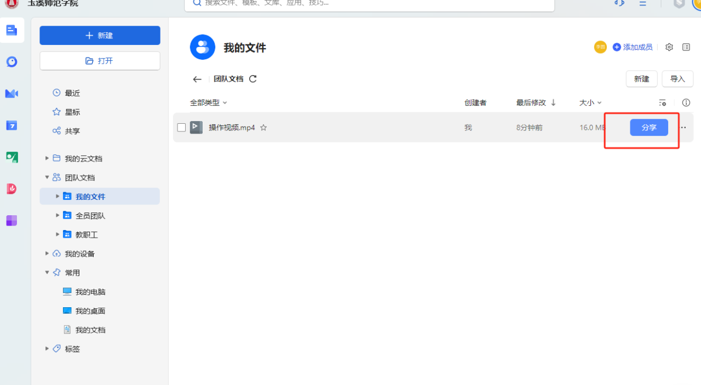This screenshot has height=385, width=701.
Task: Open the 共享 section in the sidebar
Action: pyautogui.click(x=72, y=131)
